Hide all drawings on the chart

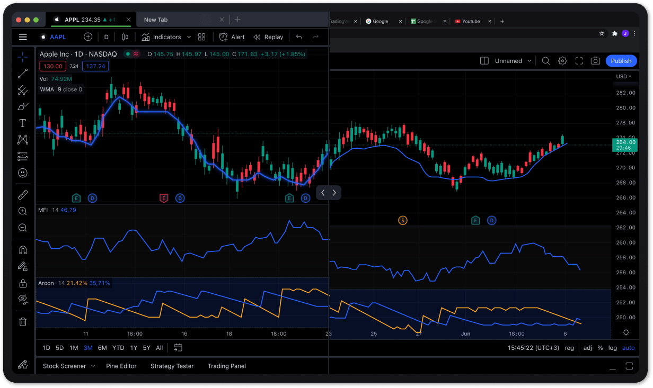point(22,299)
